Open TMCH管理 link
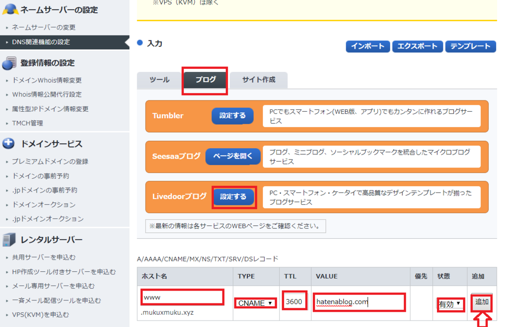Screen dimensions: 505x327 [28, 123]
